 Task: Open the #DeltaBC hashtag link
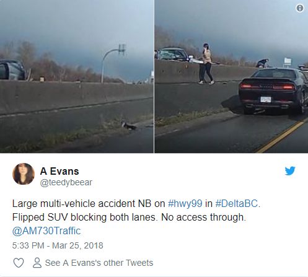coord(237,203)
